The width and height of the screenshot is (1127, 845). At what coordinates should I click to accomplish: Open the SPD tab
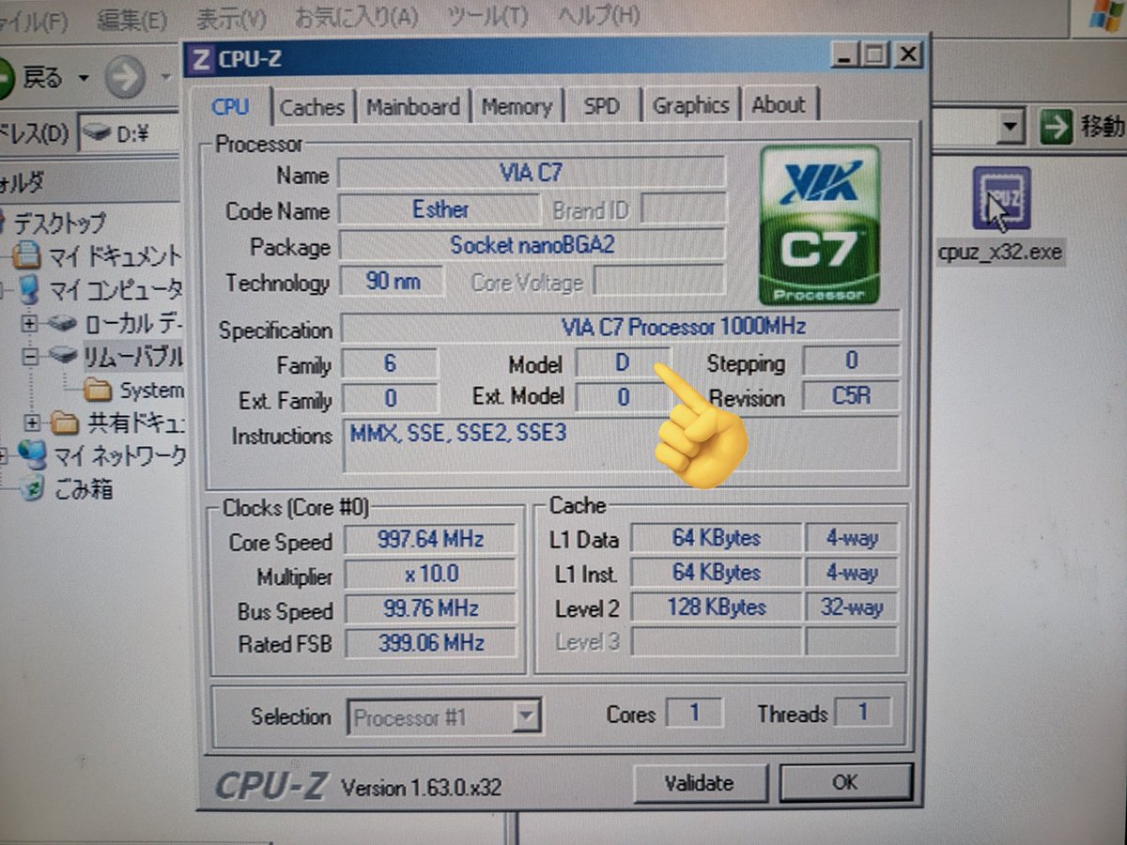[x=602, y=105]
